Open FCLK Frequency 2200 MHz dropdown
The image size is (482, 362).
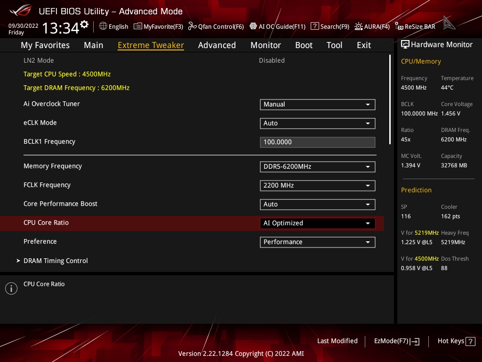pyautogui.click(x=318, y=186)
